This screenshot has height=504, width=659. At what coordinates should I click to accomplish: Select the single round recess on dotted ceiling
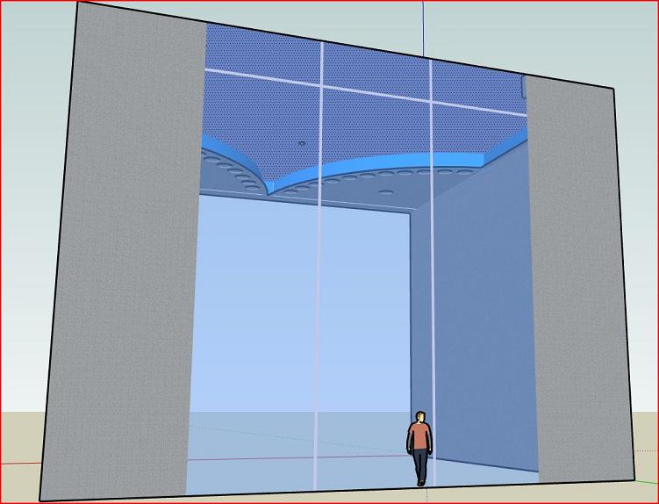302,143
